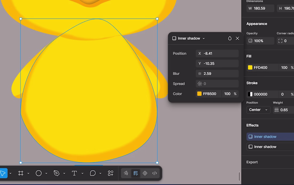This screenshot has width=294, height=185.
Task: Select the Move tool in bottom toolbar
Action: [3, 173]
